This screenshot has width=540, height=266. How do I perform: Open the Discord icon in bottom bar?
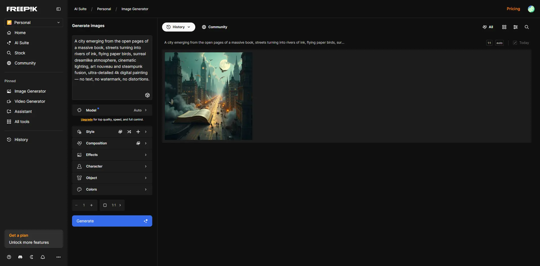(x=20, y=257)
